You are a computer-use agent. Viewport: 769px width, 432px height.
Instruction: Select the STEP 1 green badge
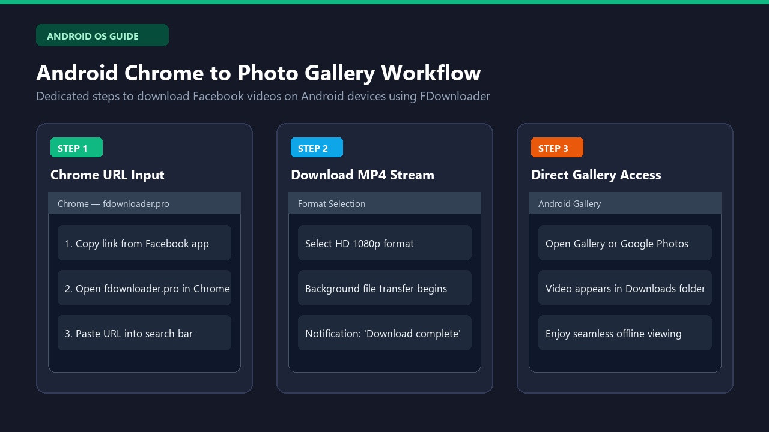coord(76,148)
